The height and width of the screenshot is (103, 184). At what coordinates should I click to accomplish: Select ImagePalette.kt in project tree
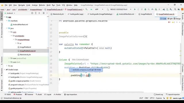[25, 47]
